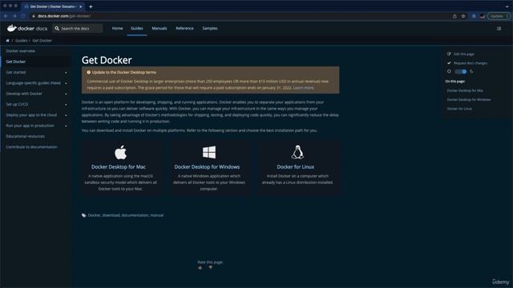This screenshot has width=513, height=288.
Task: Click the moon dark-mode icon
Action: point(471,71)
